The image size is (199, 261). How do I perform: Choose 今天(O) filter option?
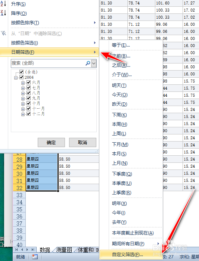click(131, 95)
